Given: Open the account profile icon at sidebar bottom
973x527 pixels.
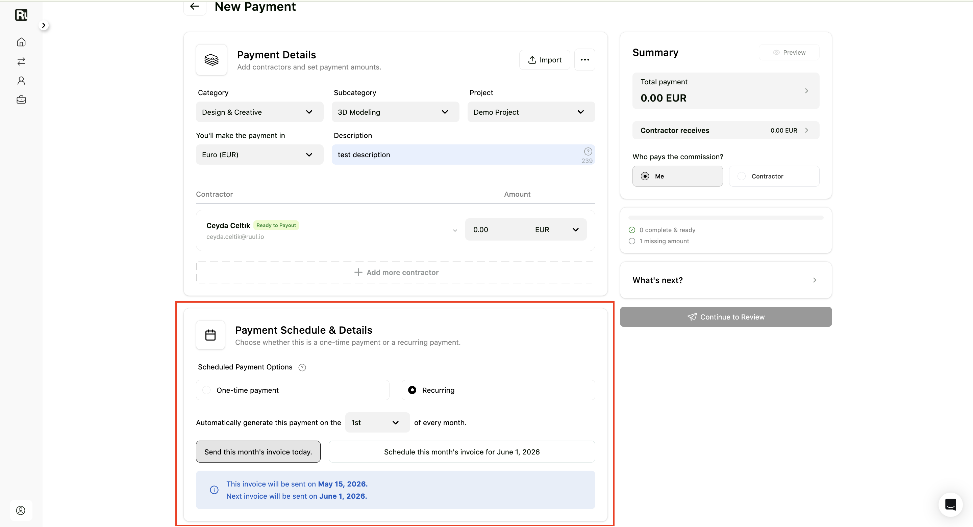Looking at the screenshot, I should click(21, 510).
